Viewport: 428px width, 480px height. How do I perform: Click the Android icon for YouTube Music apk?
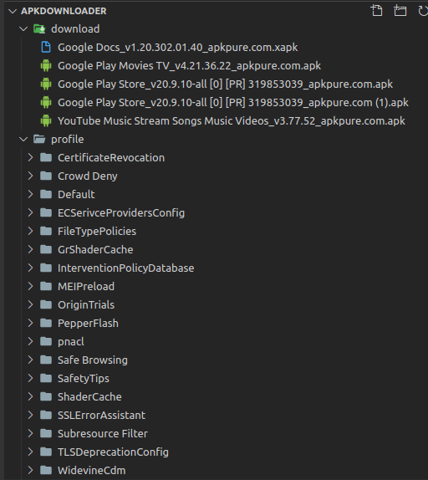tap(46, 120)
